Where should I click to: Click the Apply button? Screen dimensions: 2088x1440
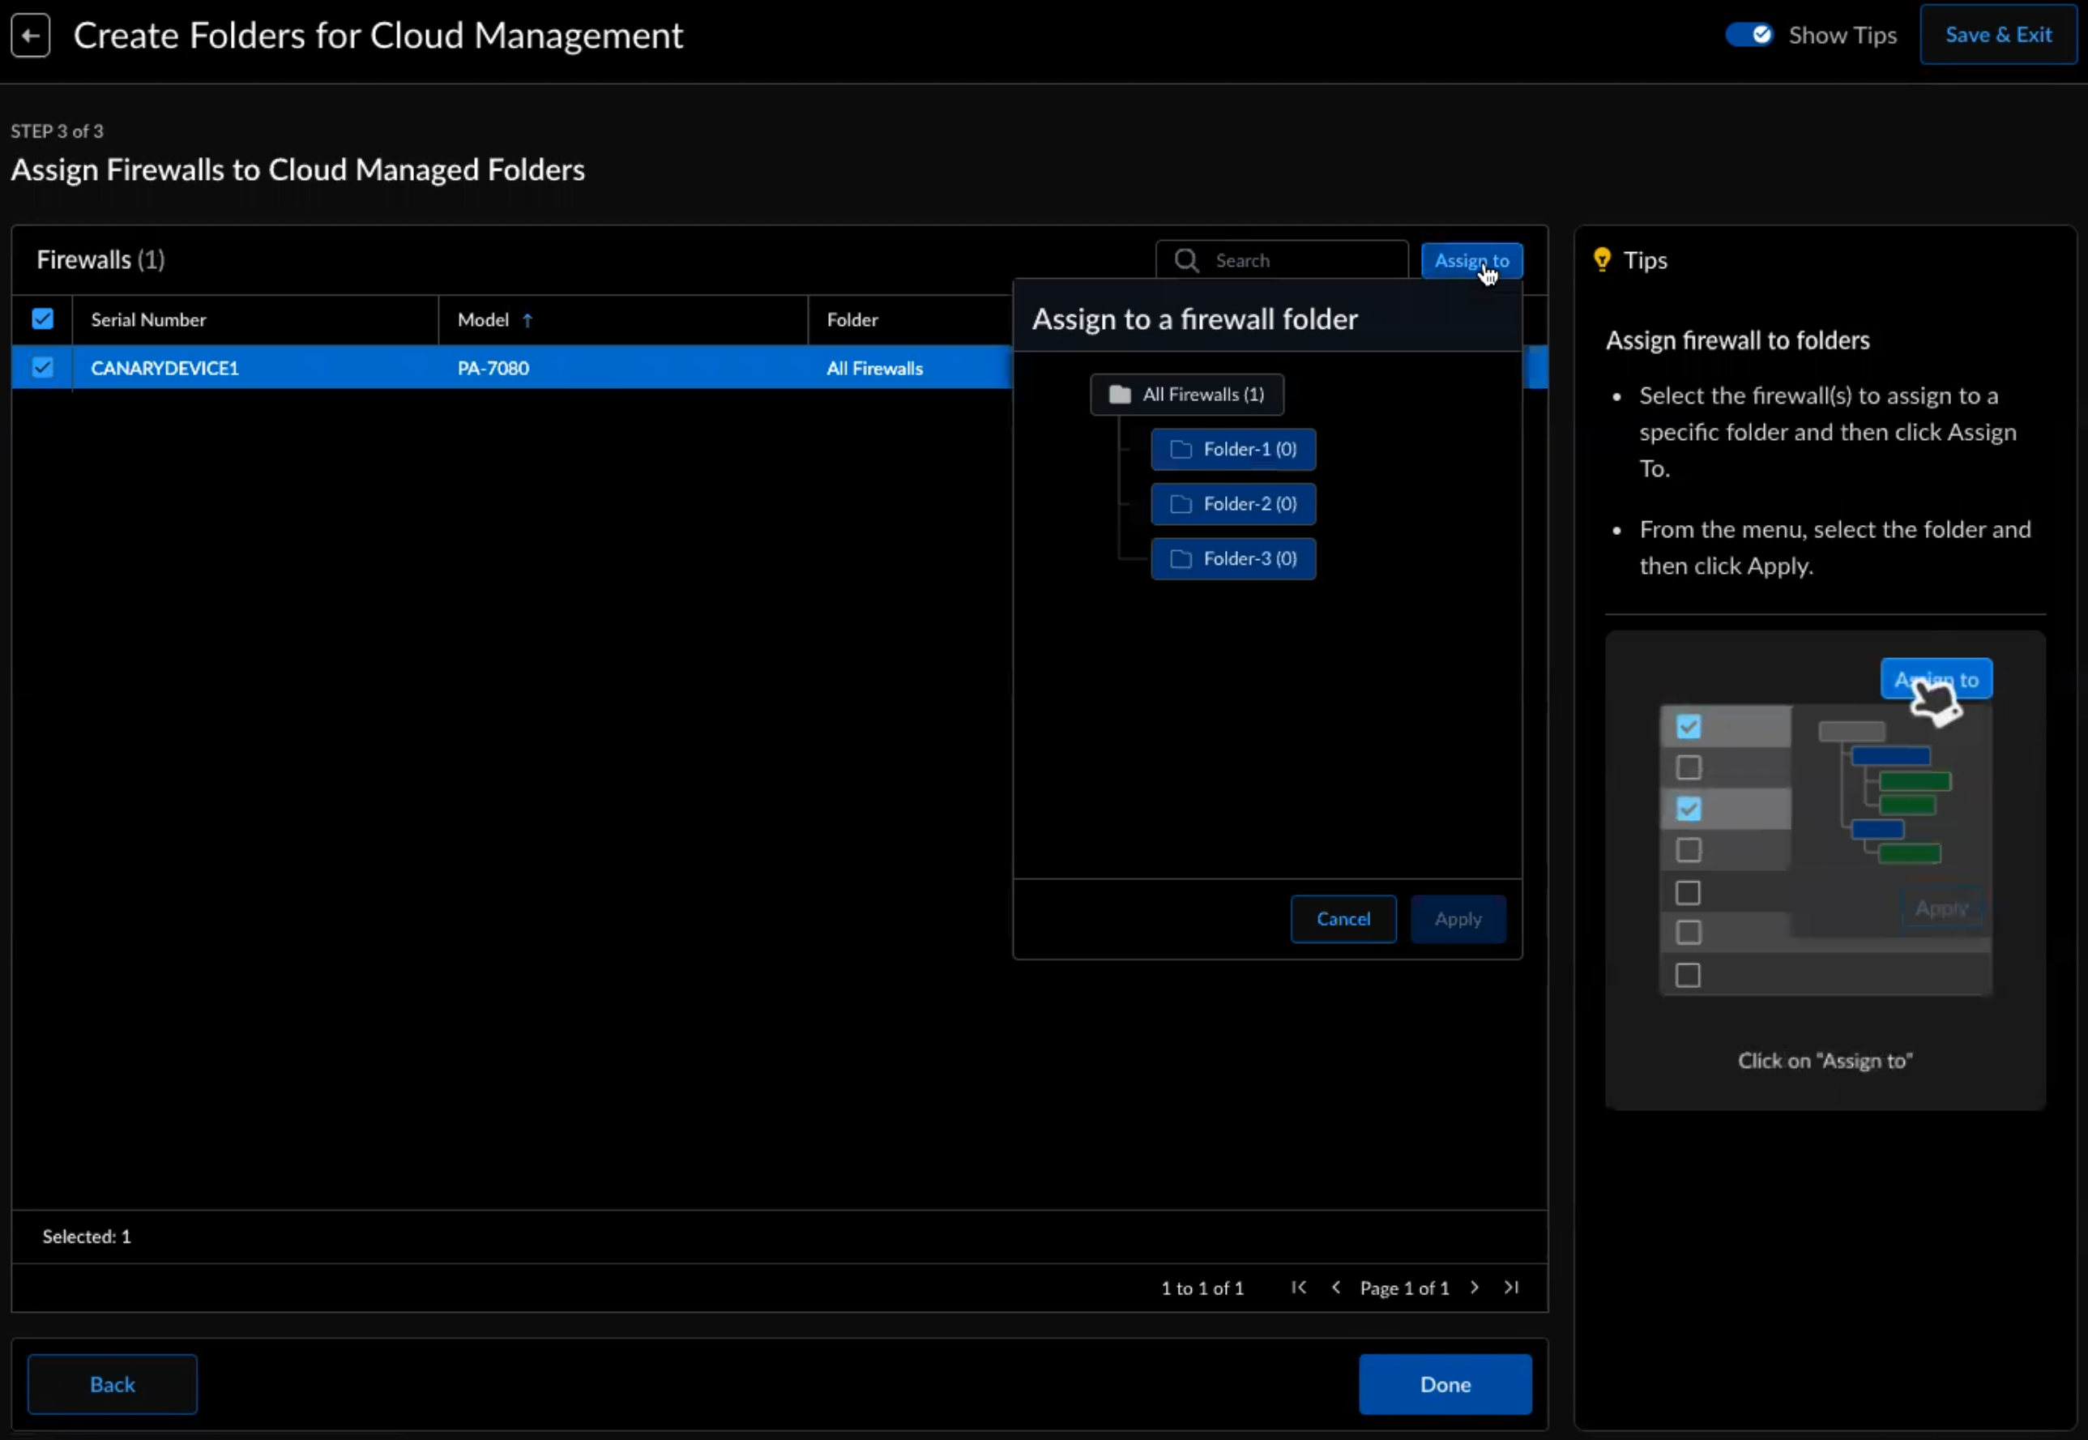(1458, 918)
